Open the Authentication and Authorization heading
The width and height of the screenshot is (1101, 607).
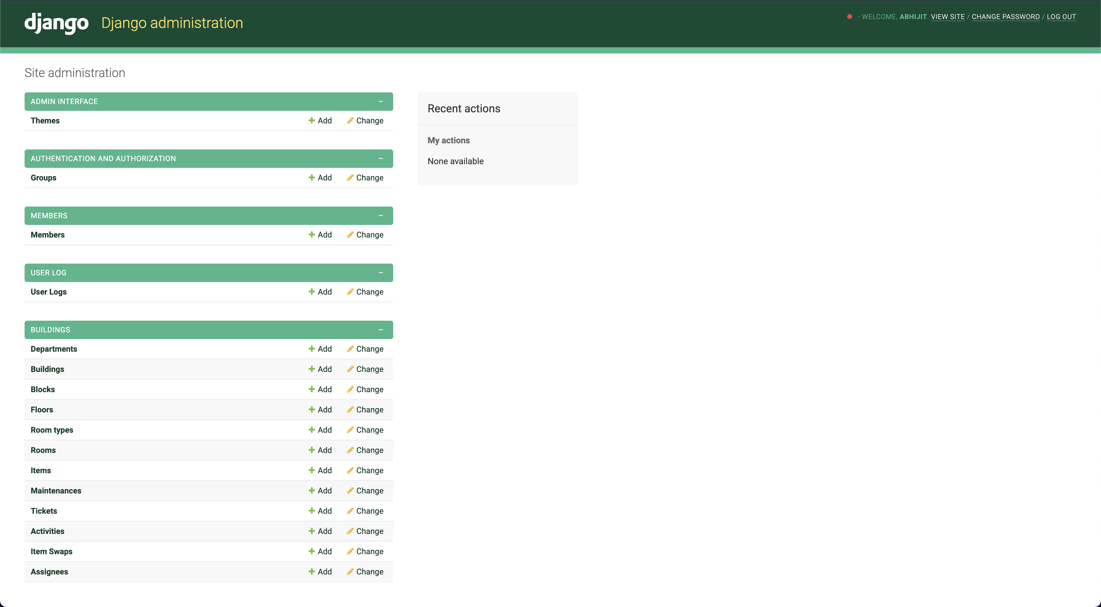click(103, 158)
